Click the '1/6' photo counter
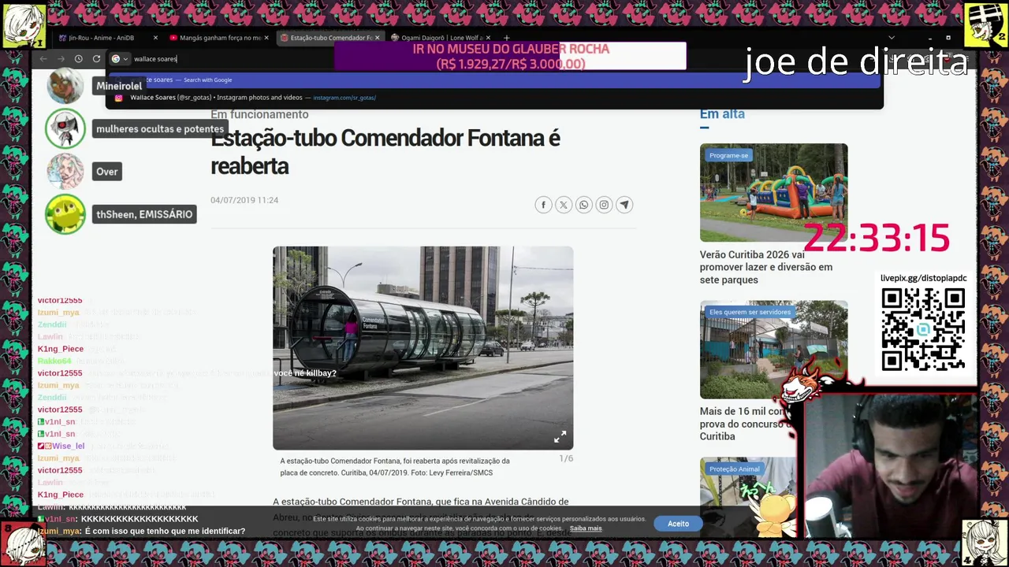 (x=566, y=458)
